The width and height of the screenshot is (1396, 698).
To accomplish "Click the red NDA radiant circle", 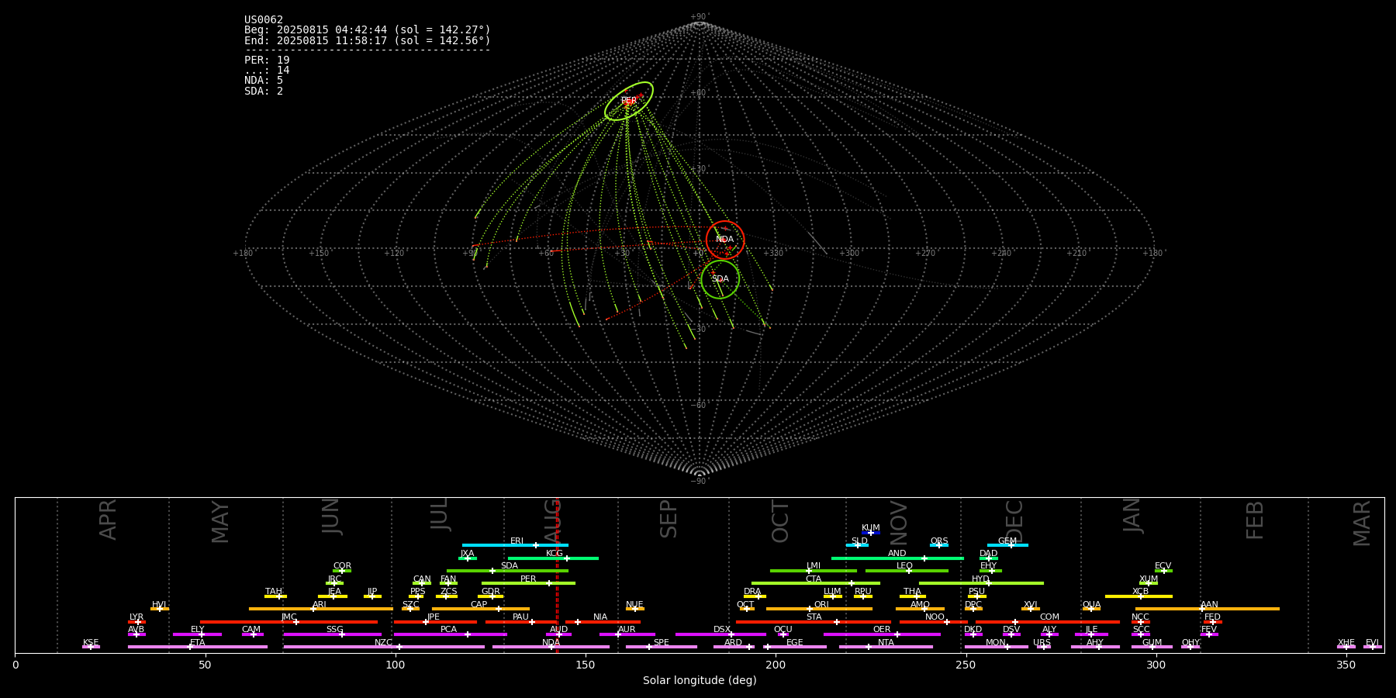I will coord(725,240).
